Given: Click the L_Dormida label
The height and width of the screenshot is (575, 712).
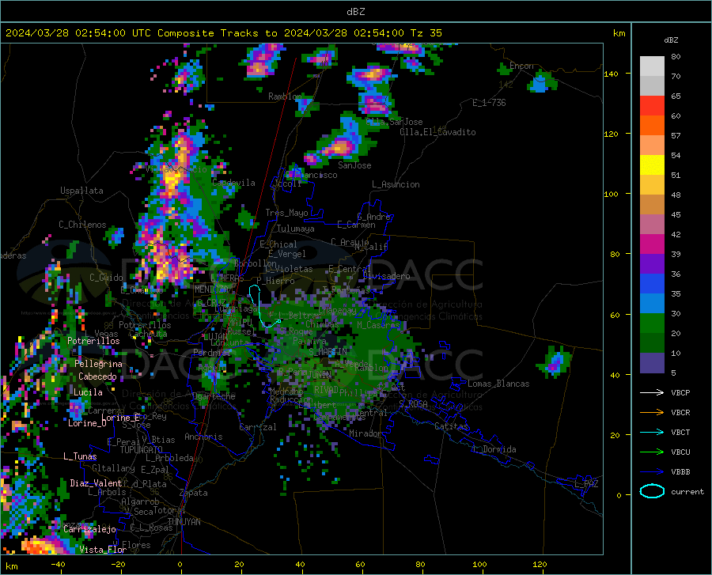Looking at the screenshot, I should pyautogui.click(x=494, y=449).
